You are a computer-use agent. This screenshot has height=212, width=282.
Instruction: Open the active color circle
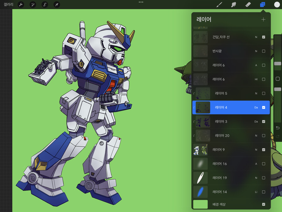point(277,4)
